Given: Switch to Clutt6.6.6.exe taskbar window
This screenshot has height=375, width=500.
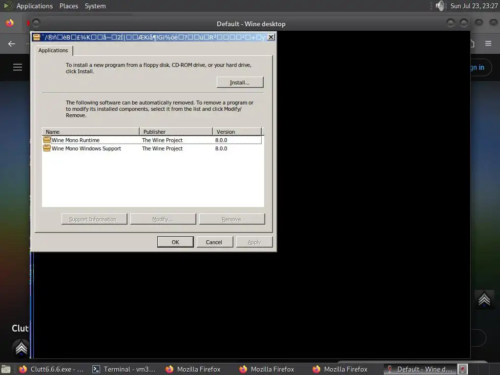Looking at the screenshot, I should (52, 369).
